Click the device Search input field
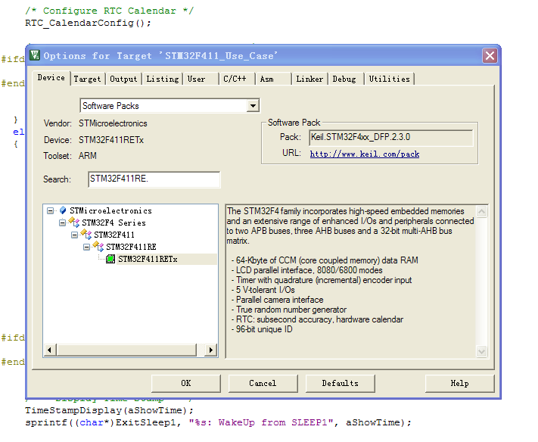The width and height of the screenshot is (538, 442). pos(154,179)
